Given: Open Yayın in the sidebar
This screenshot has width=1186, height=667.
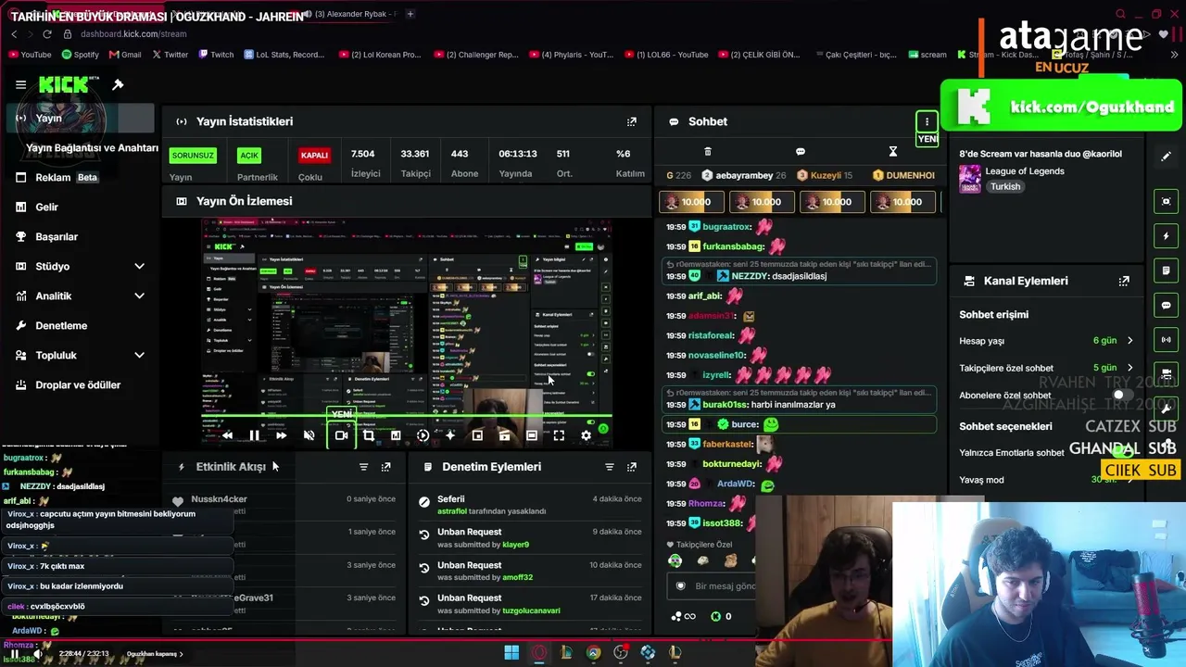Looking at the screenshot, I should (82, 118).
